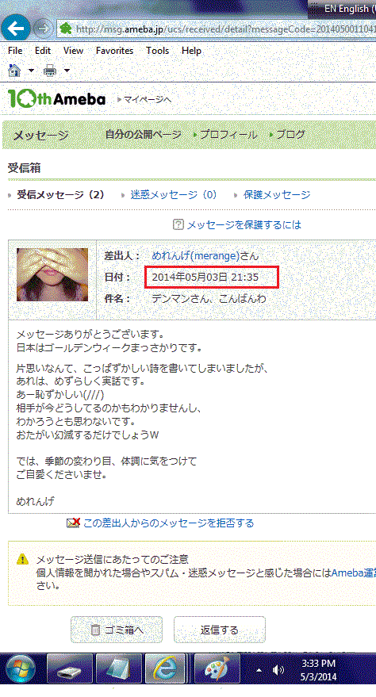
Task: Switch to 迷惑メッセージ (0) tab
Action: point(174,194)
